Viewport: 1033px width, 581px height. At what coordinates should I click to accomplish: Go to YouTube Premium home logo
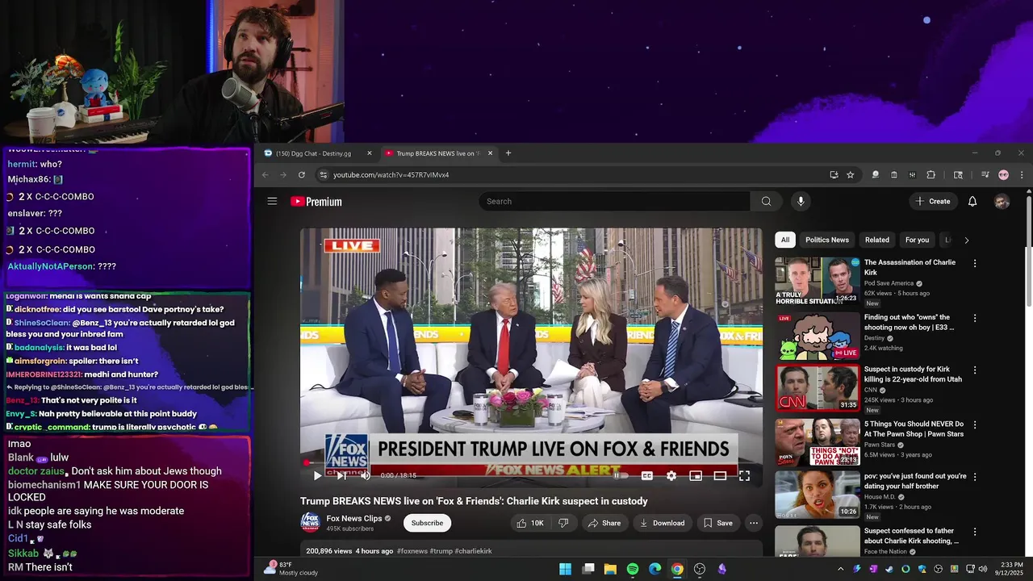click(x=316, y=202)
